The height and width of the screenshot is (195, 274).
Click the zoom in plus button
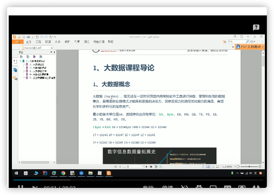(260, 167)
